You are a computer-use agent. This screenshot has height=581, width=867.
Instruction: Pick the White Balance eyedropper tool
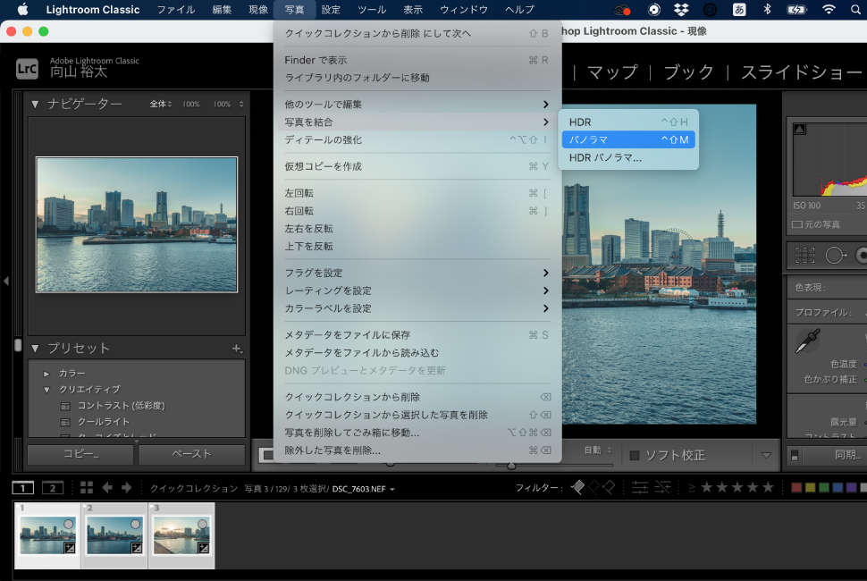807,341
